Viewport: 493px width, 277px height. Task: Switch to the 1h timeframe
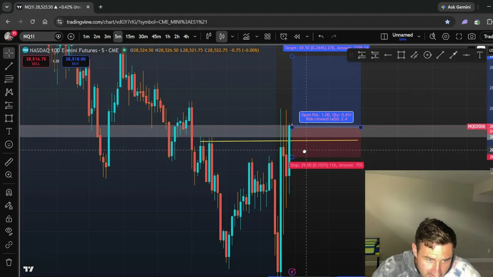tap(168, 37)
